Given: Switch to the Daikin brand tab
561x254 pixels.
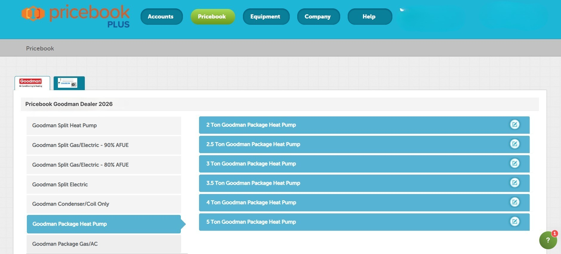Looking at the screenshot, I should tap(69, 83).
